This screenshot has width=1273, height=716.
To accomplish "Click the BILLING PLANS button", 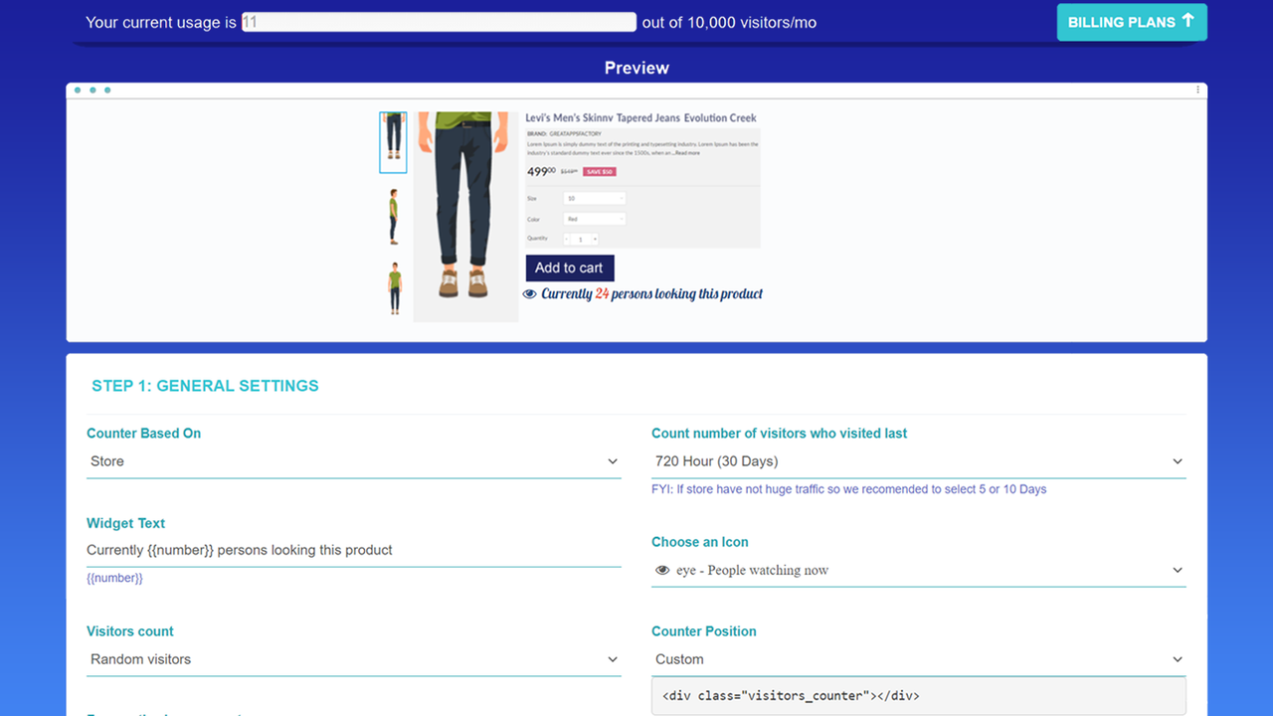I will click(1132, 22).
